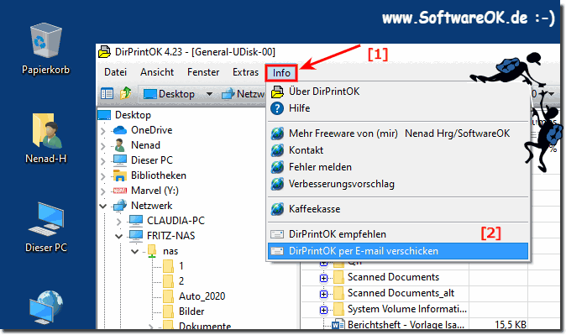Click the globe icon beside Verbesserungsvorschlag
The height and width of the screenshot is (335, 566).
click(x=277, y=184)
